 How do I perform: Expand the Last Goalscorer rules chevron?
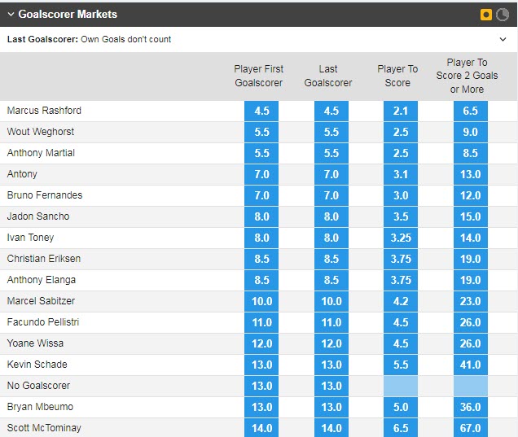(x=503, y=39)
